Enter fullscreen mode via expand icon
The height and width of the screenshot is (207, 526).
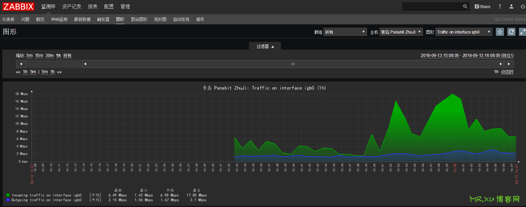(x=522, y=32)
